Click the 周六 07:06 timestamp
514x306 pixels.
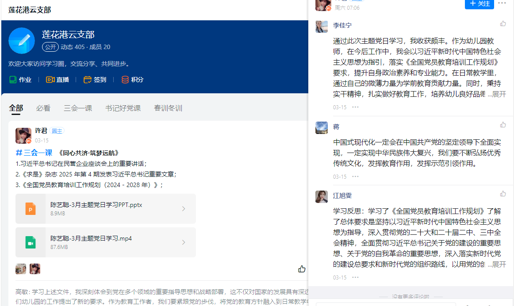347,8
